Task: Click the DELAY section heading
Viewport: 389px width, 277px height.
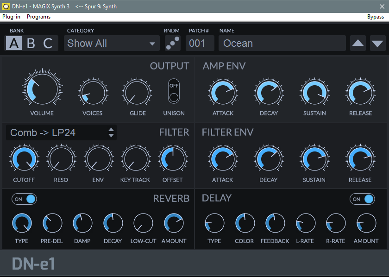Action: click(x=217, y=198)
